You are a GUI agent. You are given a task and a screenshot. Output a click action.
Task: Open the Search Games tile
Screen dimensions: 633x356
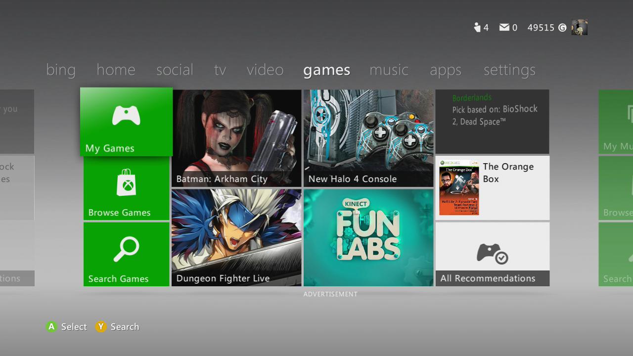pyautogui.click(x=126, y=254)
